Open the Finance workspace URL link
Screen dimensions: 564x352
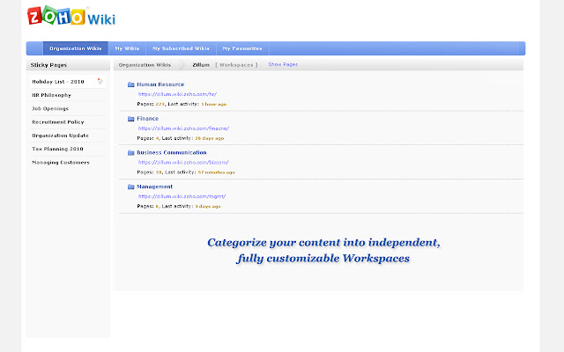point(183,128)
